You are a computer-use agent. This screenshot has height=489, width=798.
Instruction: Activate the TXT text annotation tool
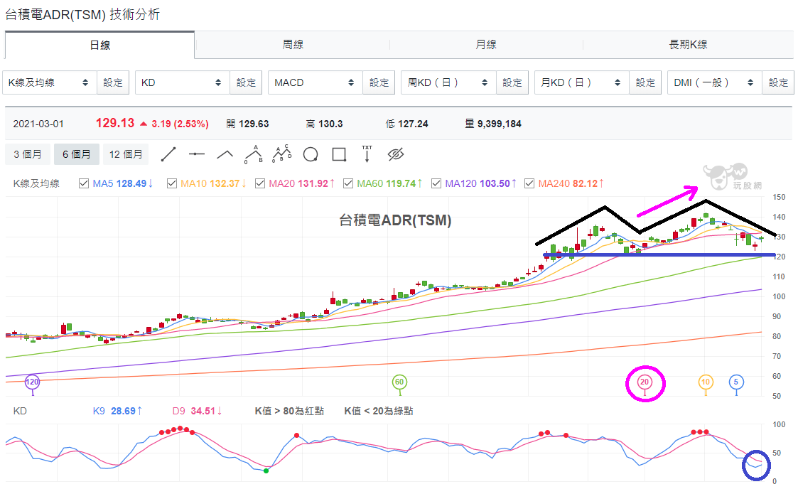(367, 154)
